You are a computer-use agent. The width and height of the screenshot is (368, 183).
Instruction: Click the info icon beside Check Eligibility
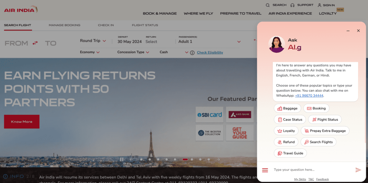point(192,53)
